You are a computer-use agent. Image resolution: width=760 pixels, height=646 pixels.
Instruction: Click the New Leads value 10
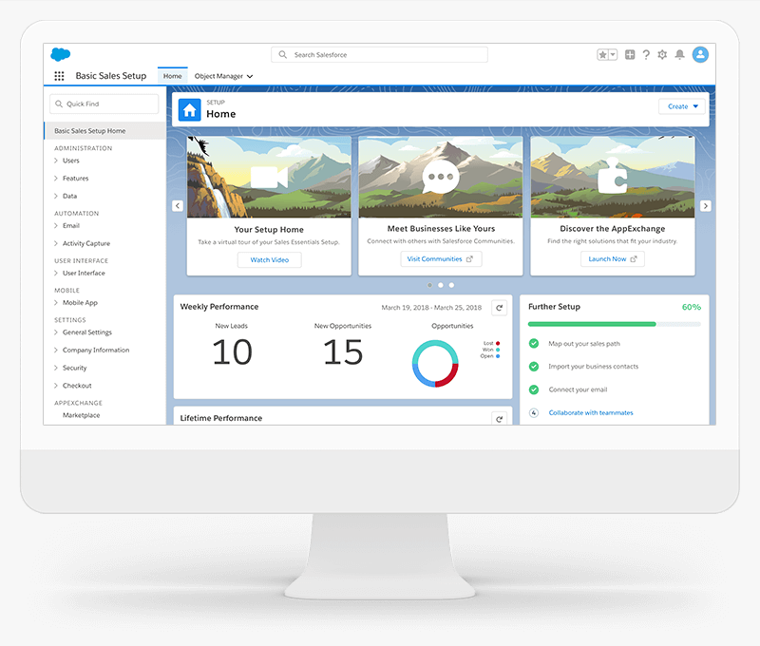point(232,352)
